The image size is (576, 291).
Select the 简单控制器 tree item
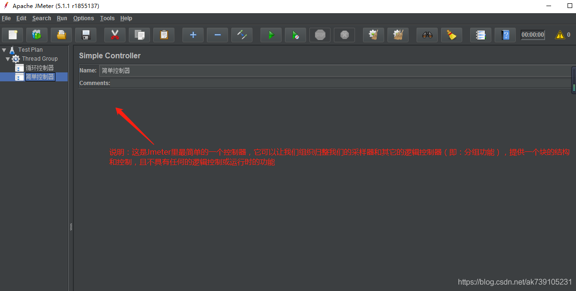point(40,77)
